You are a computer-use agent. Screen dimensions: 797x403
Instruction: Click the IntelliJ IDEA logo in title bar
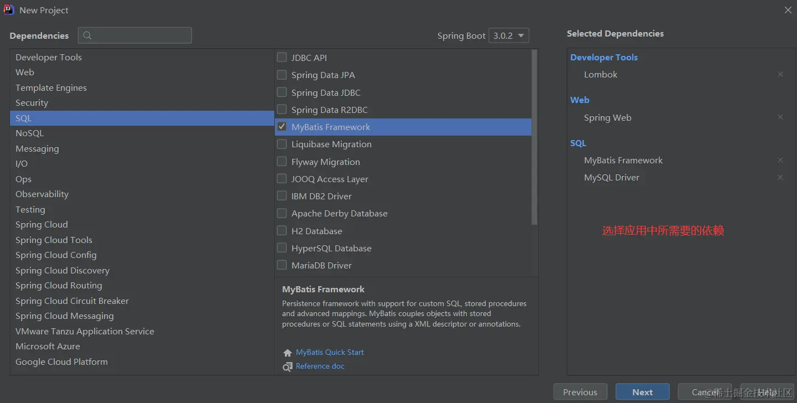point(9,10)
